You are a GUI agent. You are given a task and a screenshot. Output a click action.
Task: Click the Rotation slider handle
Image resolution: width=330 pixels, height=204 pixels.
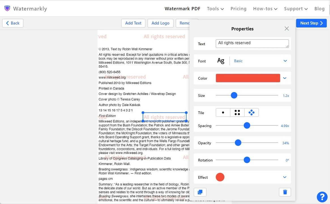pyautogui.click(x=247, y=160)
